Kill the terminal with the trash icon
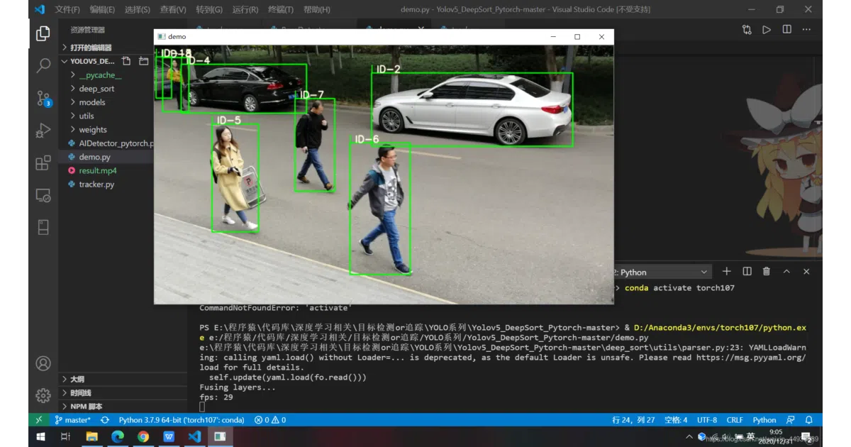The height and width of the screenshot is (447, 851). 767,272
